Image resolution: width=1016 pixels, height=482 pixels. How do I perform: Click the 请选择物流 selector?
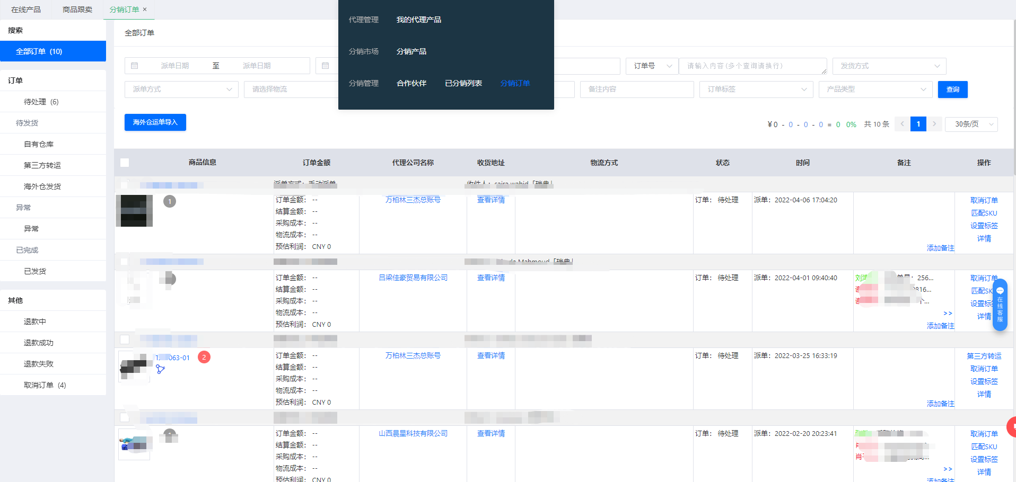(291, 89)
